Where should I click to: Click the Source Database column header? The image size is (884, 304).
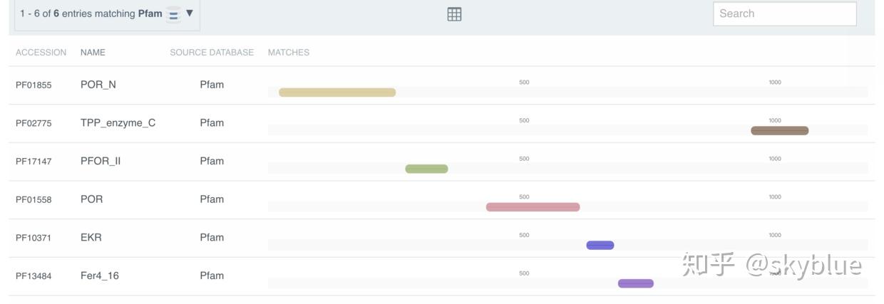tap(212, 53)
